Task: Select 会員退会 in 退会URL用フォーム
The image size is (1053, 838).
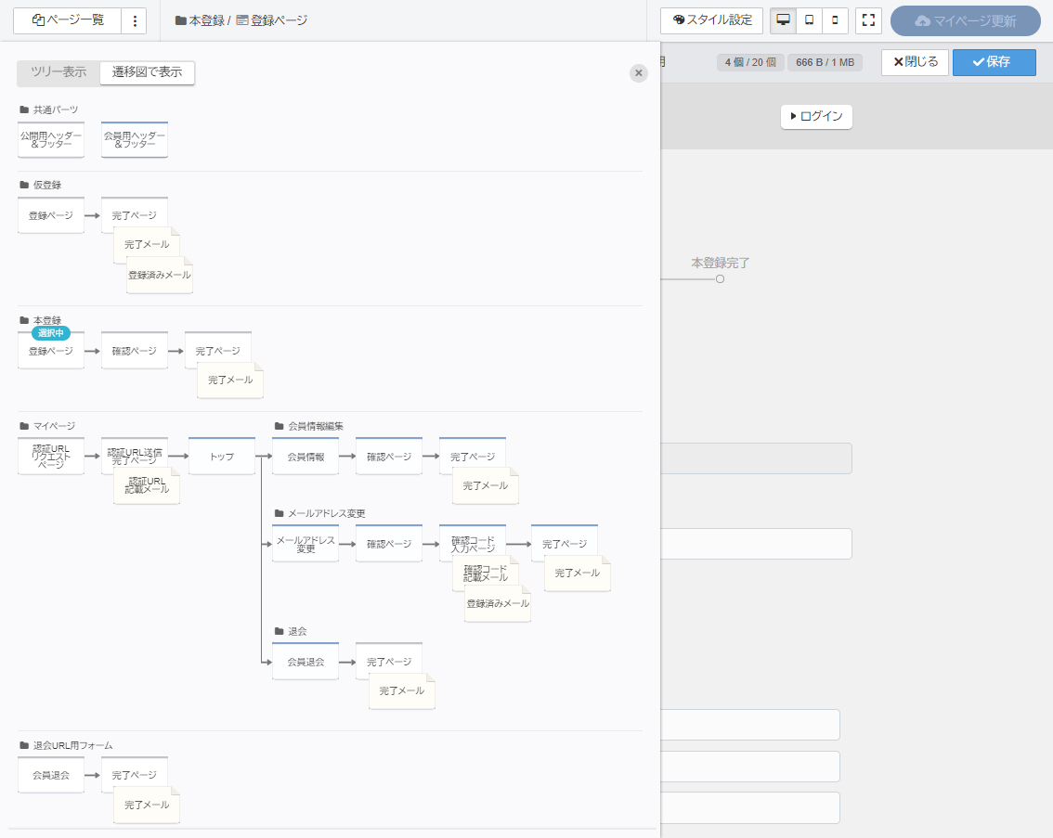Action: coord(51,775)
